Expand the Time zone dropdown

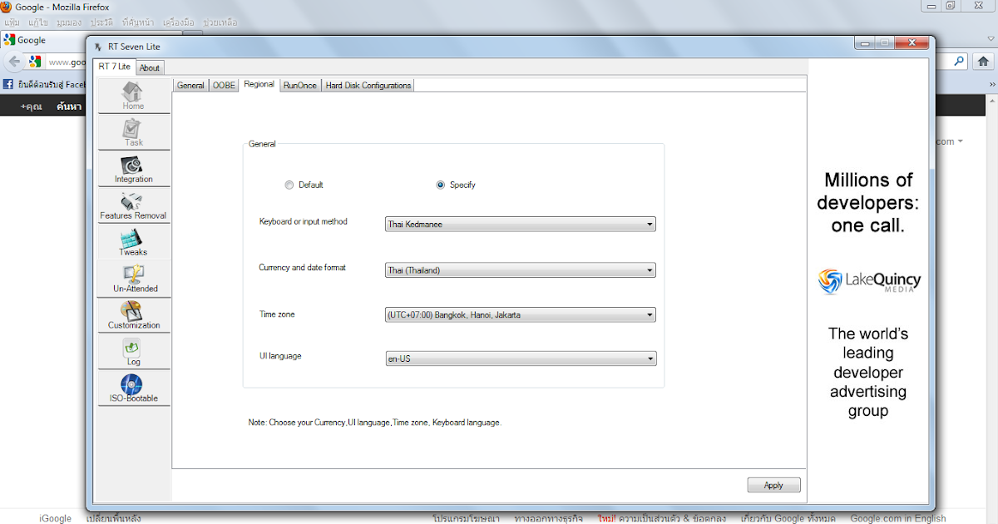(521, 314)
